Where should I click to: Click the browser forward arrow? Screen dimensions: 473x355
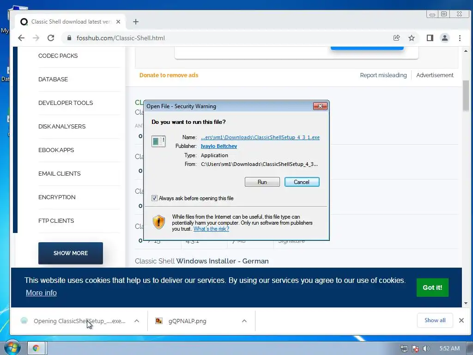[36, 38]
